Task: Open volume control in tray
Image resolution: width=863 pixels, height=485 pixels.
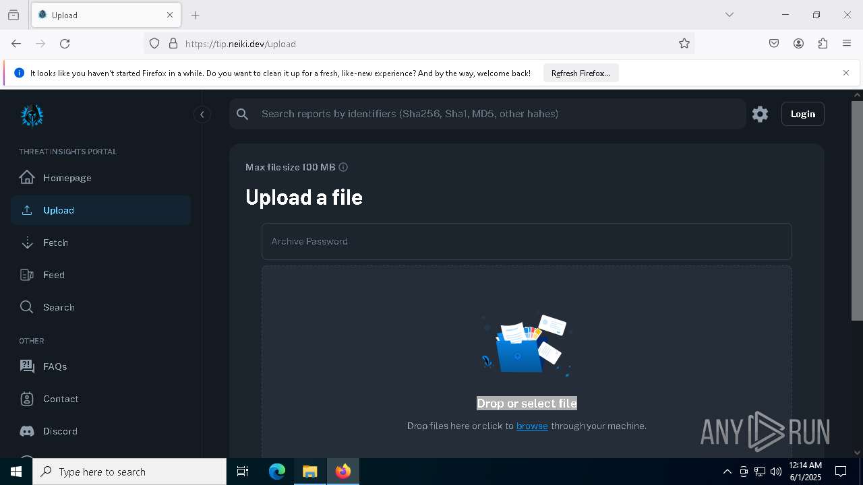Action: click(x=776, y=472)
